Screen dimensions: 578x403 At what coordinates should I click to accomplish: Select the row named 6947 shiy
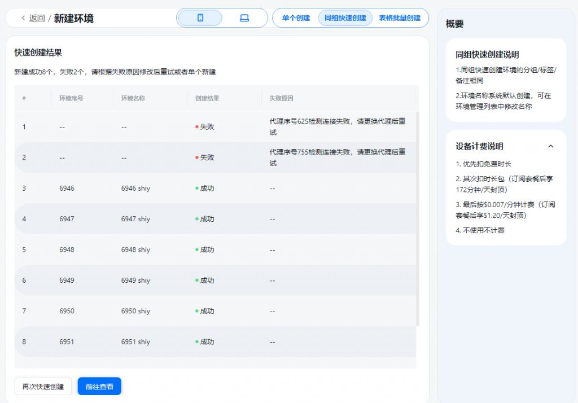pos(215,219)
